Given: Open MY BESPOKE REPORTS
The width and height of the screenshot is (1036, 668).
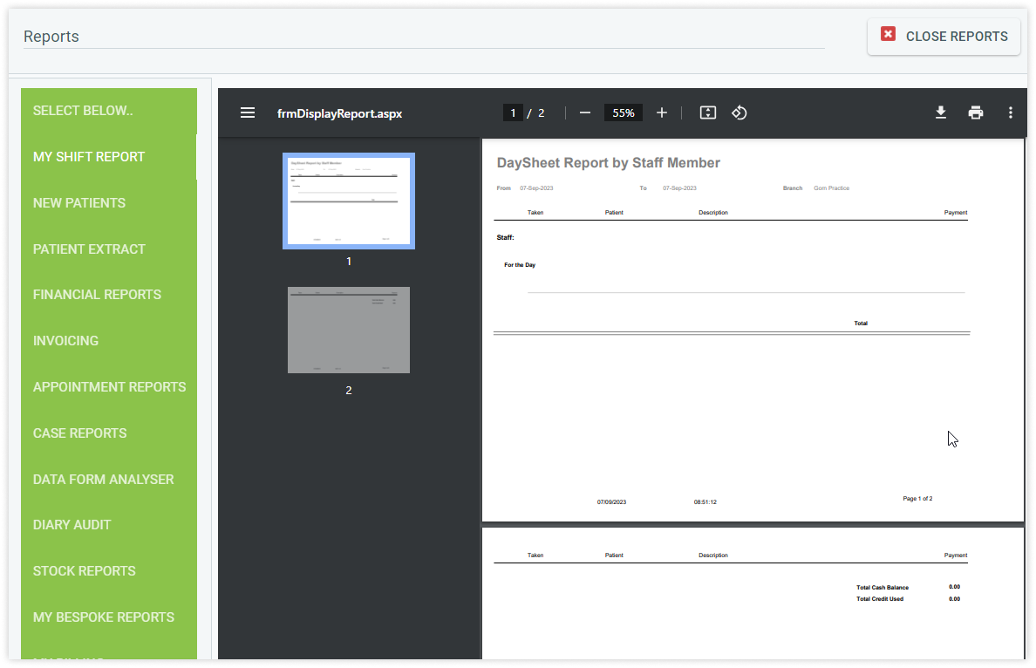Looking at the screenshot, I should 109,617.
